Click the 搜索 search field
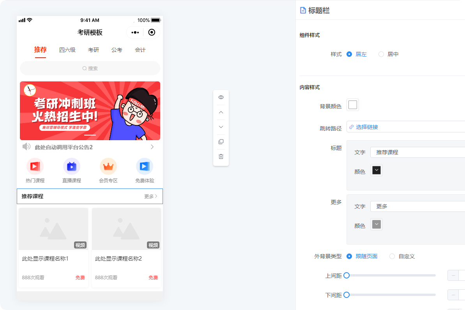Screen dimensions: 465x310 [x=90, y=68]
